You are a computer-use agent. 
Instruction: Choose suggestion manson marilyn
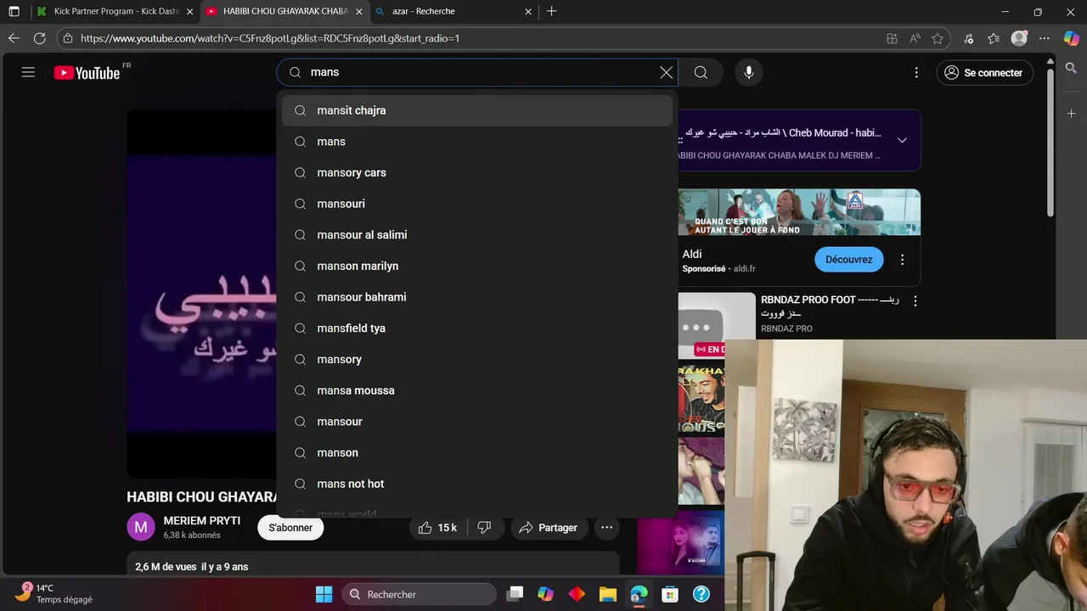477,266
